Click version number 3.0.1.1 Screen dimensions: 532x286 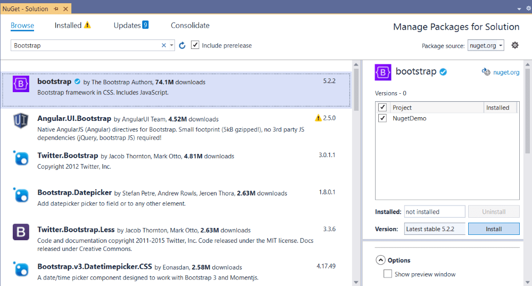[x=327, y=155]
